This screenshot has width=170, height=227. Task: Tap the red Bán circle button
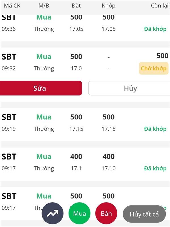(x=106, y=213)
